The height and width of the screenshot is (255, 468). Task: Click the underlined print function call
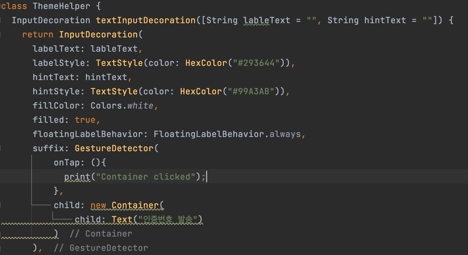77,177
